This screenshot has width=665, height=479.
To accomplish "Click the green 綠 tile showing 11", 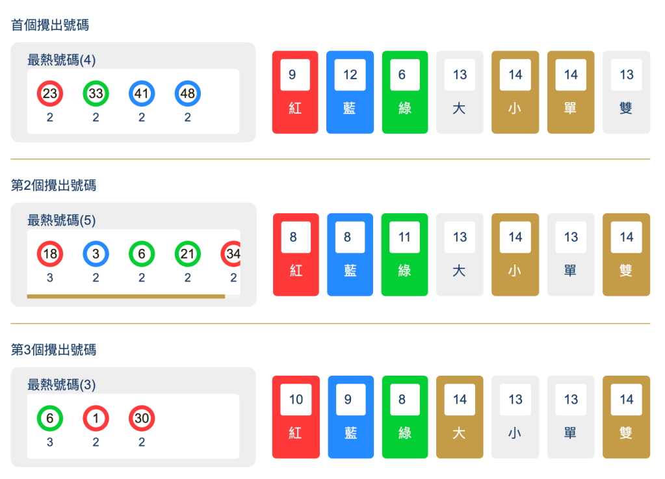I will click(404, 255).
